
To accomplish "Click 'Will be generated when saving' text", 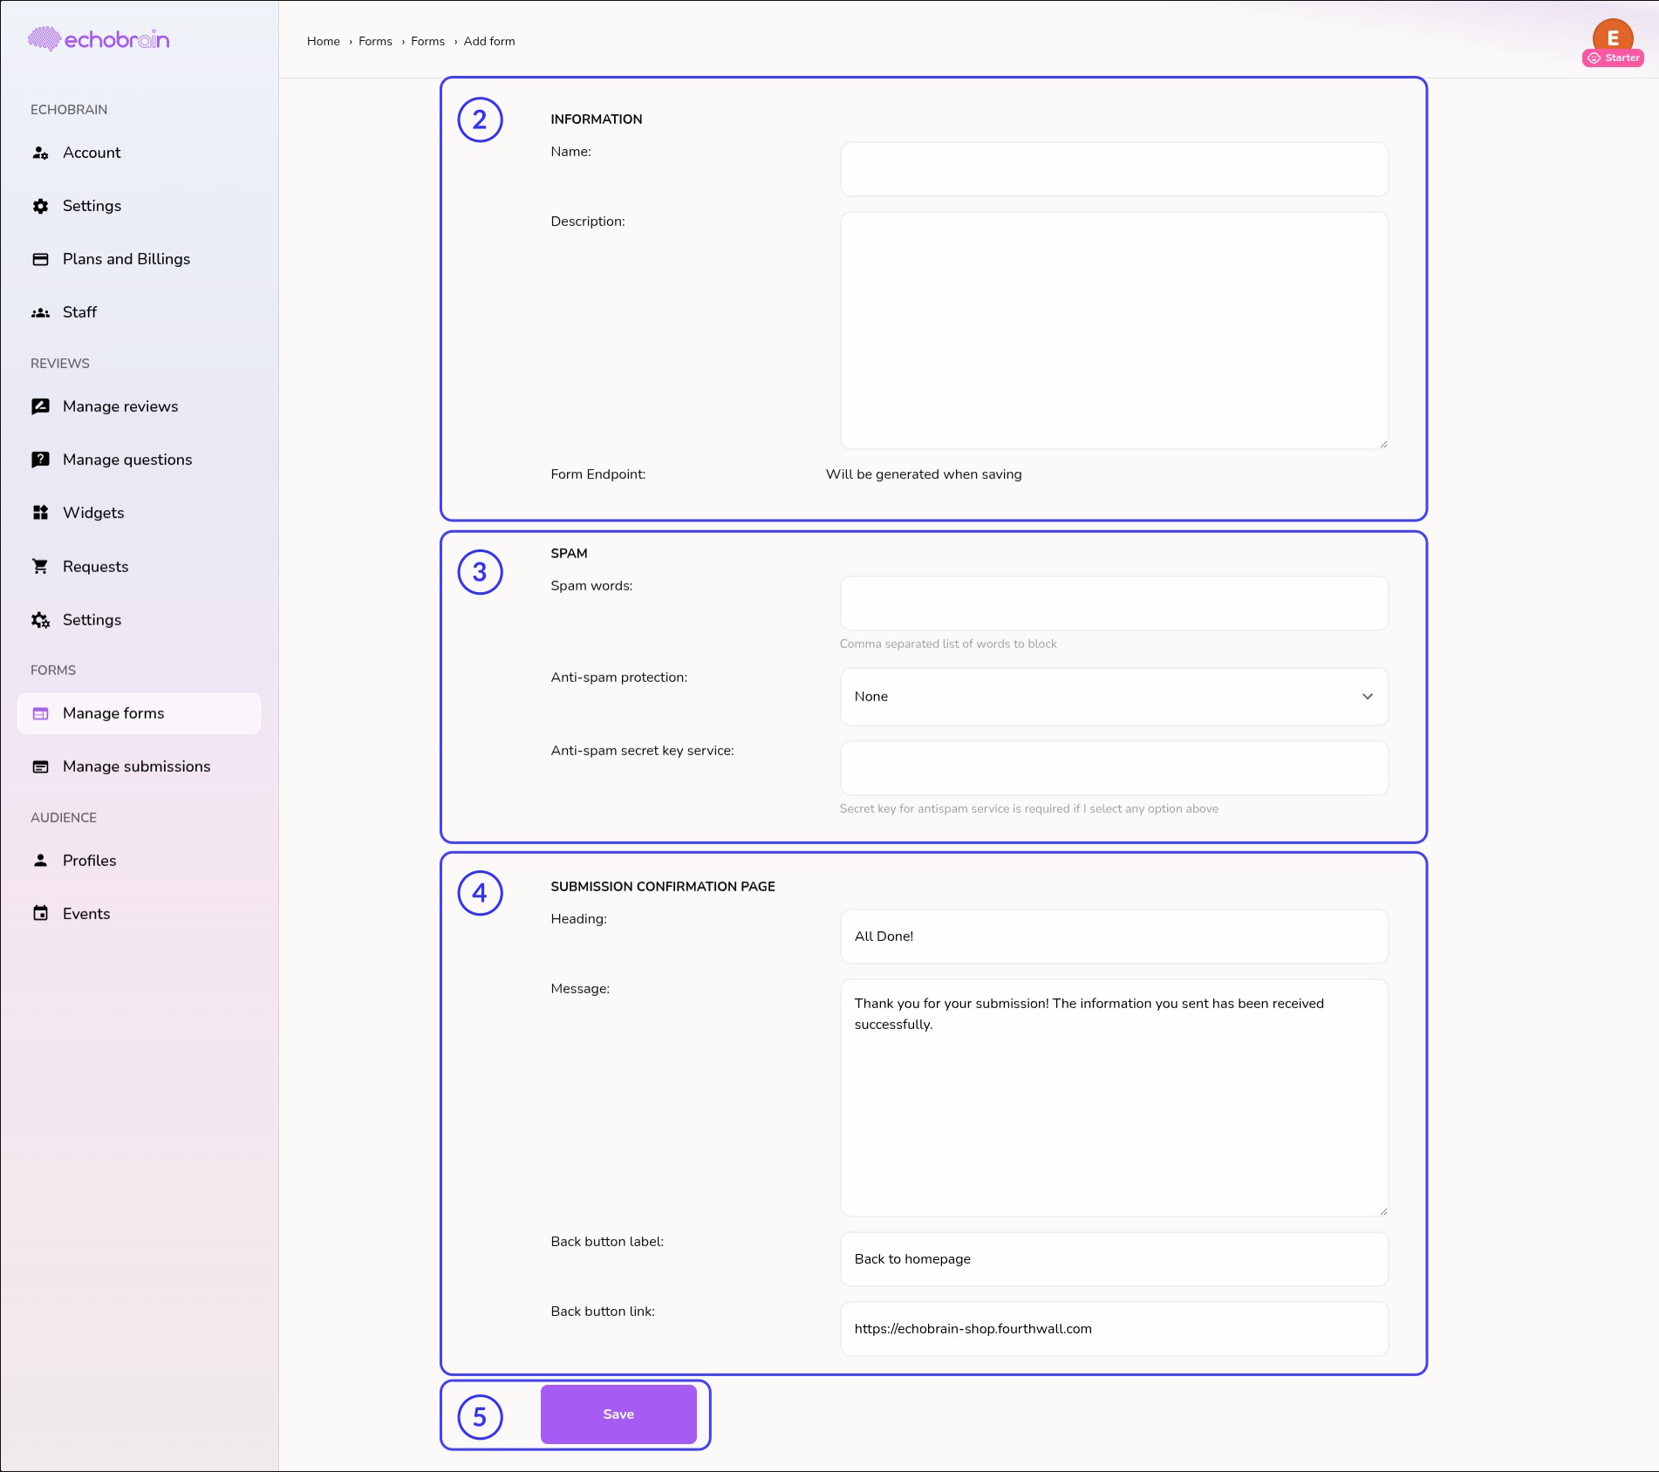I will click(924, 474).
